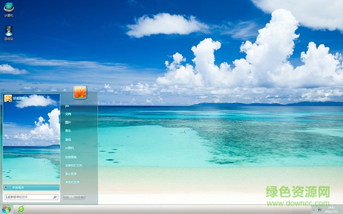Viewport: 343px width, 214px height.
Task: Click the network tray icon
Action: tap(320, 209)
